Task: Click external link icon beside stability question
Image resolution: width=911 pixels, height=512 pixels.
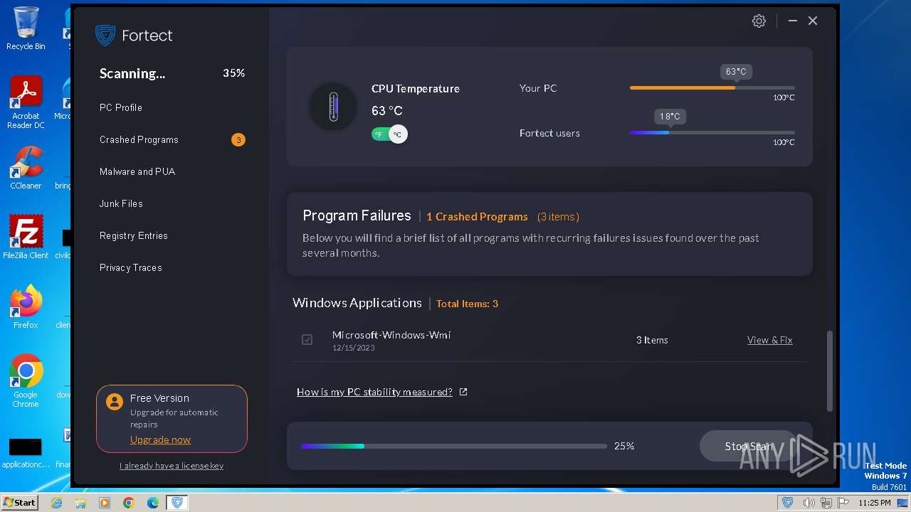Action: tap(463, 392)
